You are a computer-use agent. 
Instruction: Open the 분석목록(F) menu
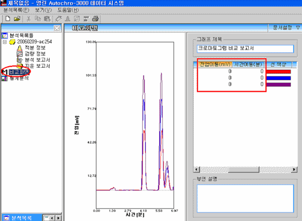16,10
